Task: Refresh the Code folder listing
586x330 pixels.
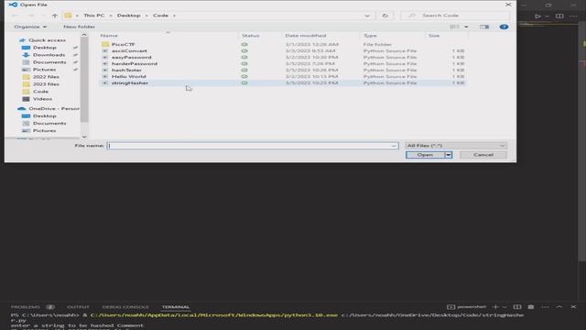Action: (x=385, y=16)
